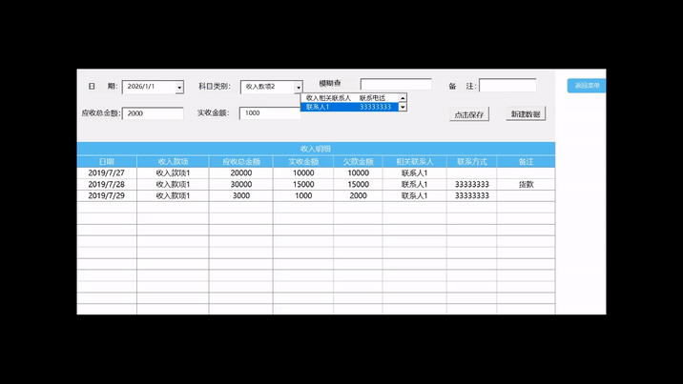Expand the 科目类别 combo box arrow
This screenshot has height=384, width=683.
298,88
